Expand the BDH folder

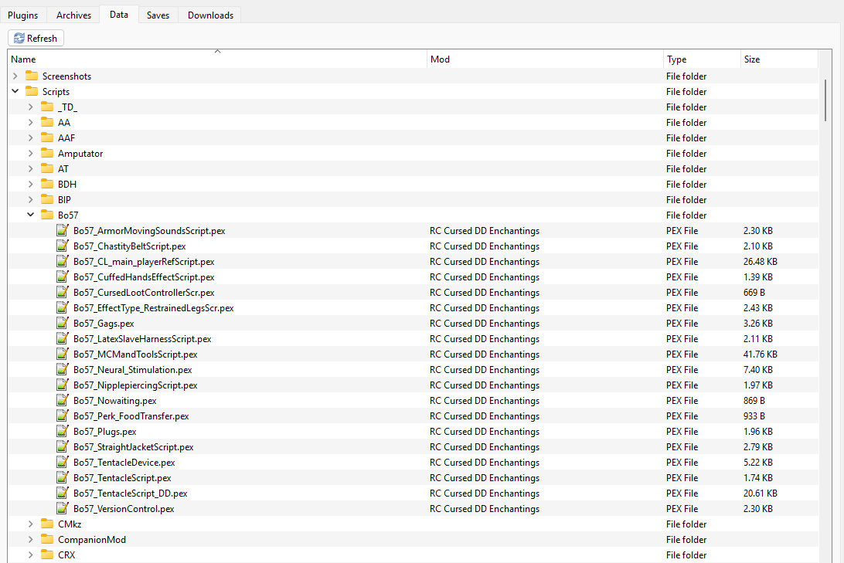click(31, 184)
